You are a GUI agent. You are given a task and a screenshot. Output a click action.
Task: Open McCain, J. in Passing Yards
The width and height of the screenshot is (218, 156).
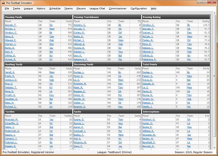tap(10, 29)
